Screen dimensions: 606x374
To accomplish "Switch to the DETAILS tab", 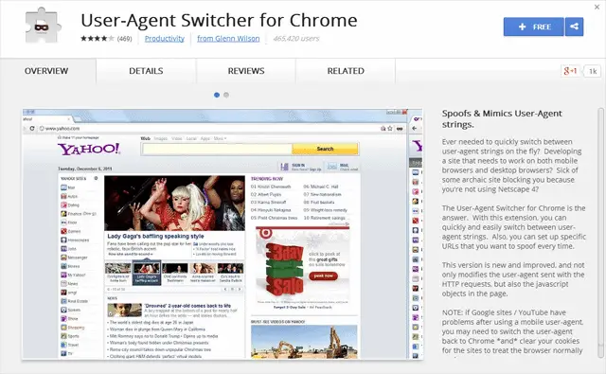I will (146, 71).
